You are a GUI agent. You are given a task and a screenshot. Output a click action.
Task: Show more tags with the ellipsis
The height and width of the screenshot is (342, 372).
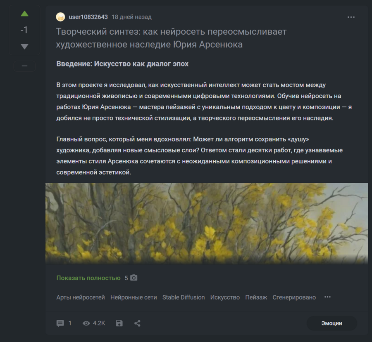327,297
